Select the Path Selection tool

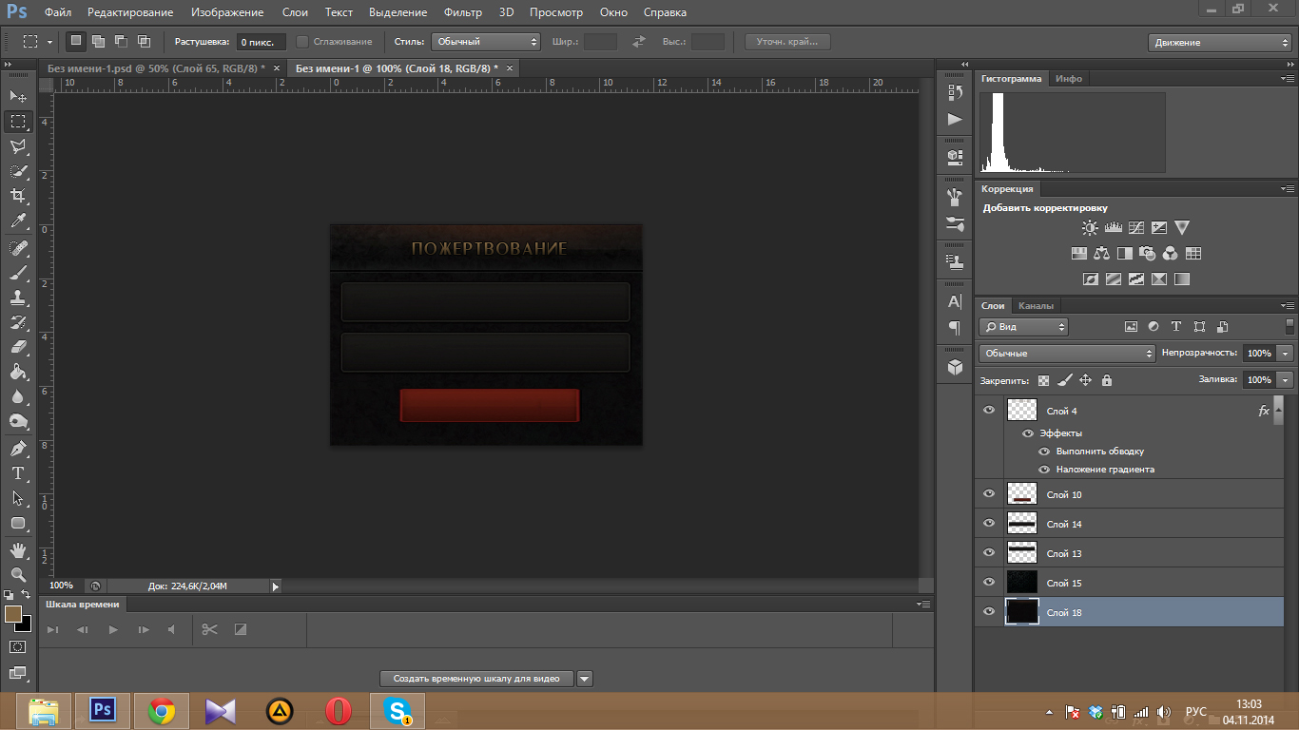[x=18, y=498]
